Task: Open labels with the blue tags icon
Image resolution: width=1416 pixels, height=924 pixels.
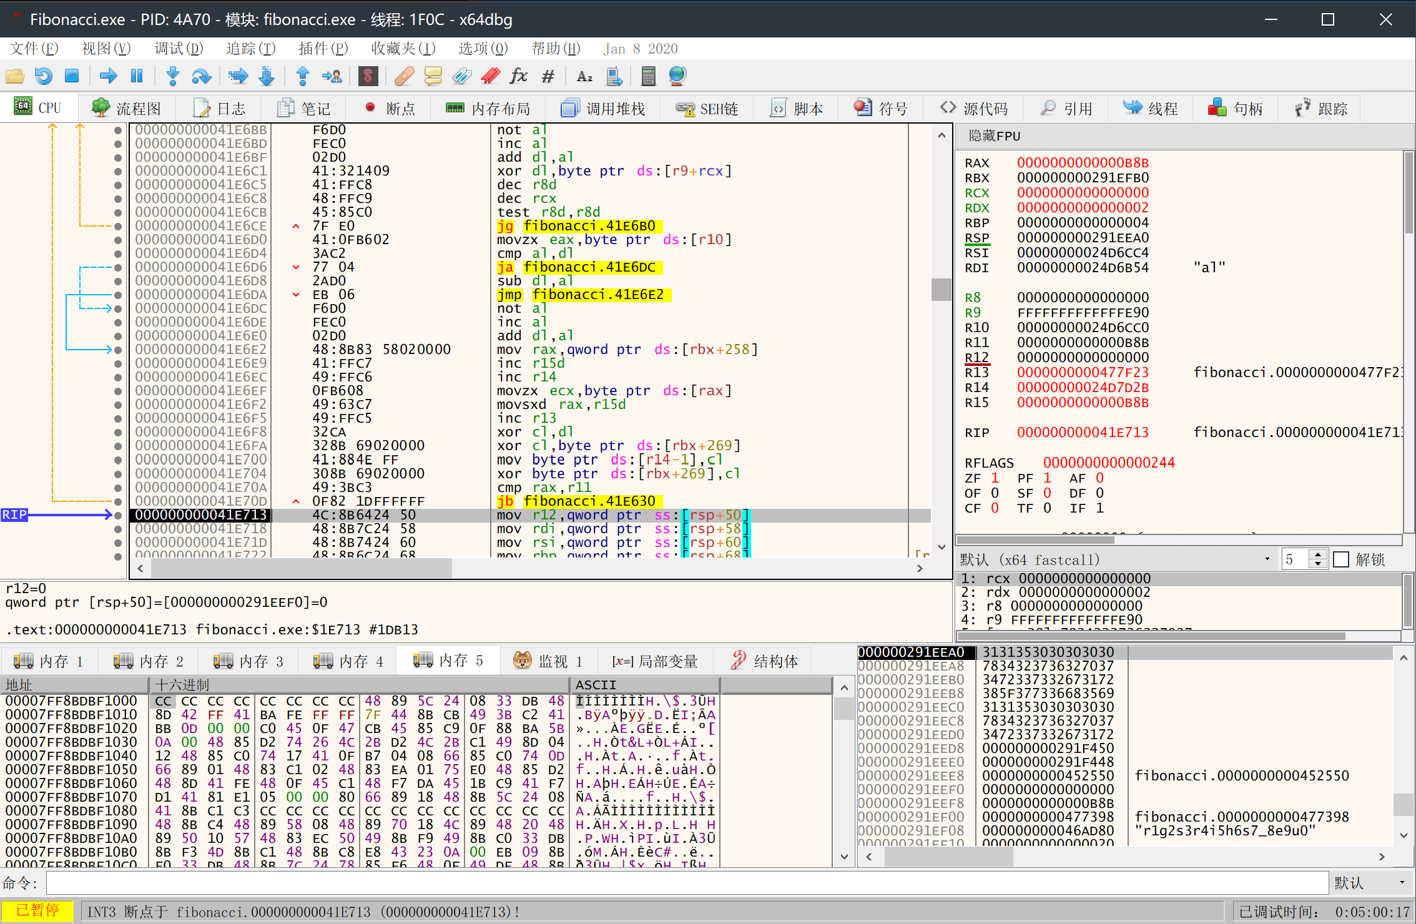Action: (462, 76)
